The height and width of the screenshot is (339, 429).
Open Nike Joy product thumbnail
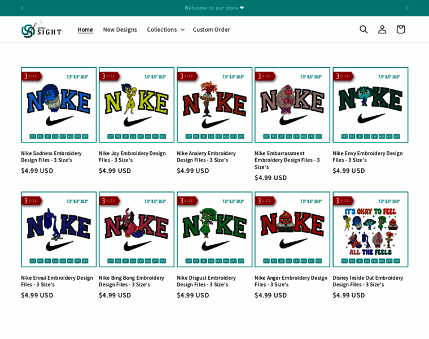pos(137,105)
